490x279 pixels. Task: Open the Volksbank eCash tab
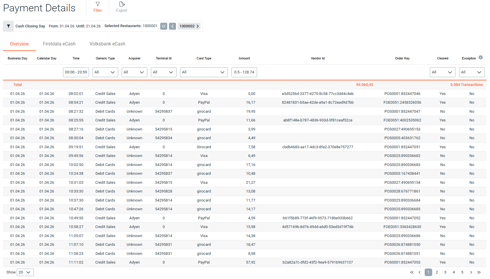coord(107,44)
